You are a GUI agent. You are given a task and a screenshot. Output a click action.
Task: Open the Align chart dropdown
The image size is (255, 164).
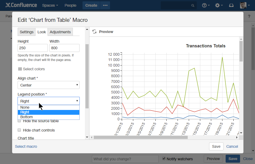tap(48, 85)
